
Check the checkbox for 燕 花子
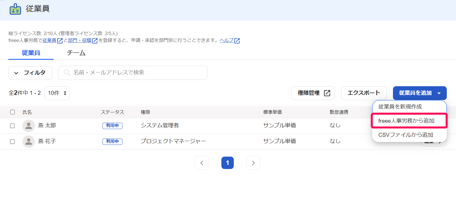click(12, 141)
